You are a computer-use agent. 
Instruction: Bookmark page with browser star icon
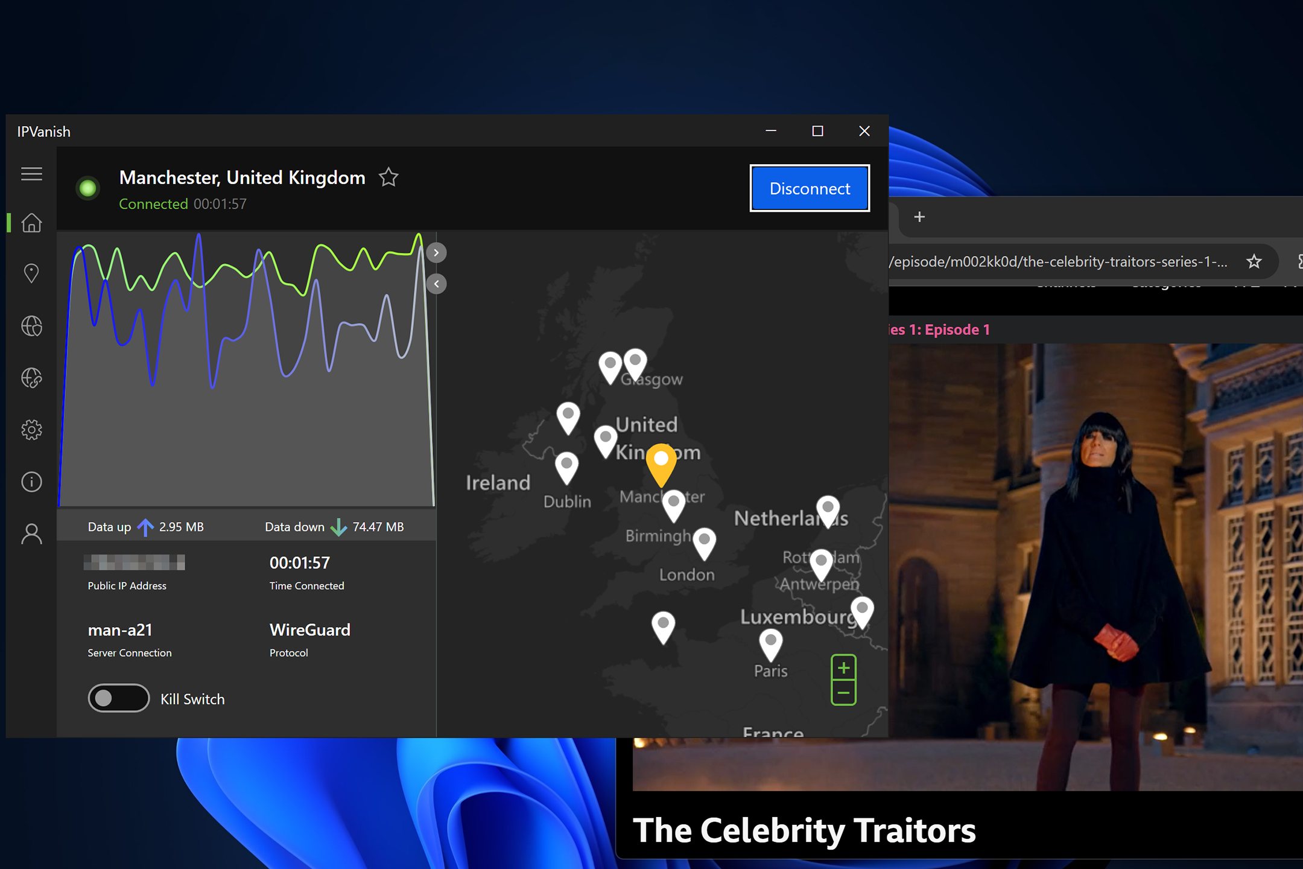click(x=1254, y=262)
